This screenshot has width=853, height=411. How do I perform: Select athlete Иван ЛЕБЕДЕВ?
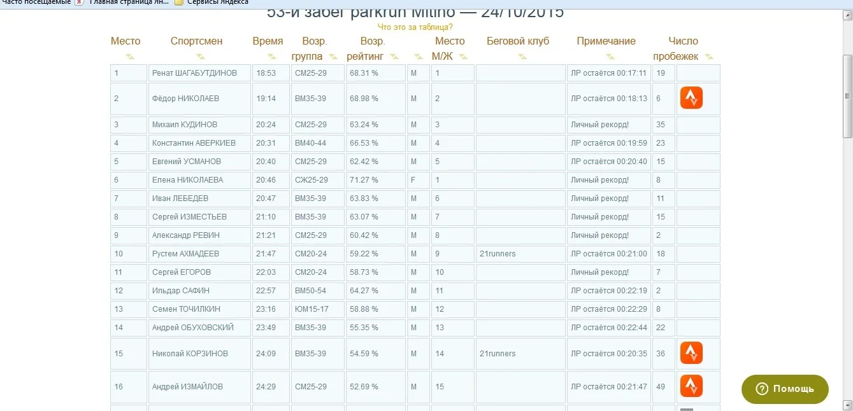[x=180, y=199]
